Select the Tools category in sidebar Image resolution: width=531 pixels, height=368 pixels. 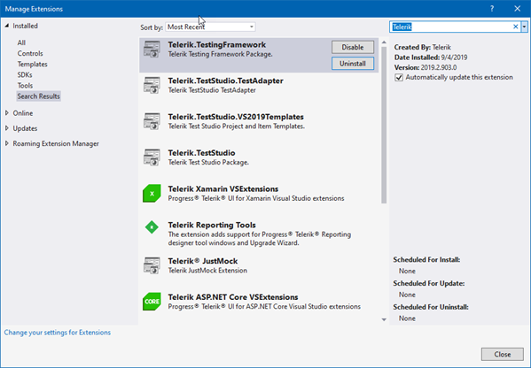25,86
